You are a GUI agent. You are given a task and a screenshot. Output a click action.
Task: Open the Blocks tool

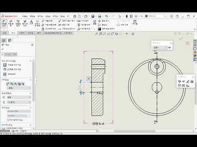94,22
